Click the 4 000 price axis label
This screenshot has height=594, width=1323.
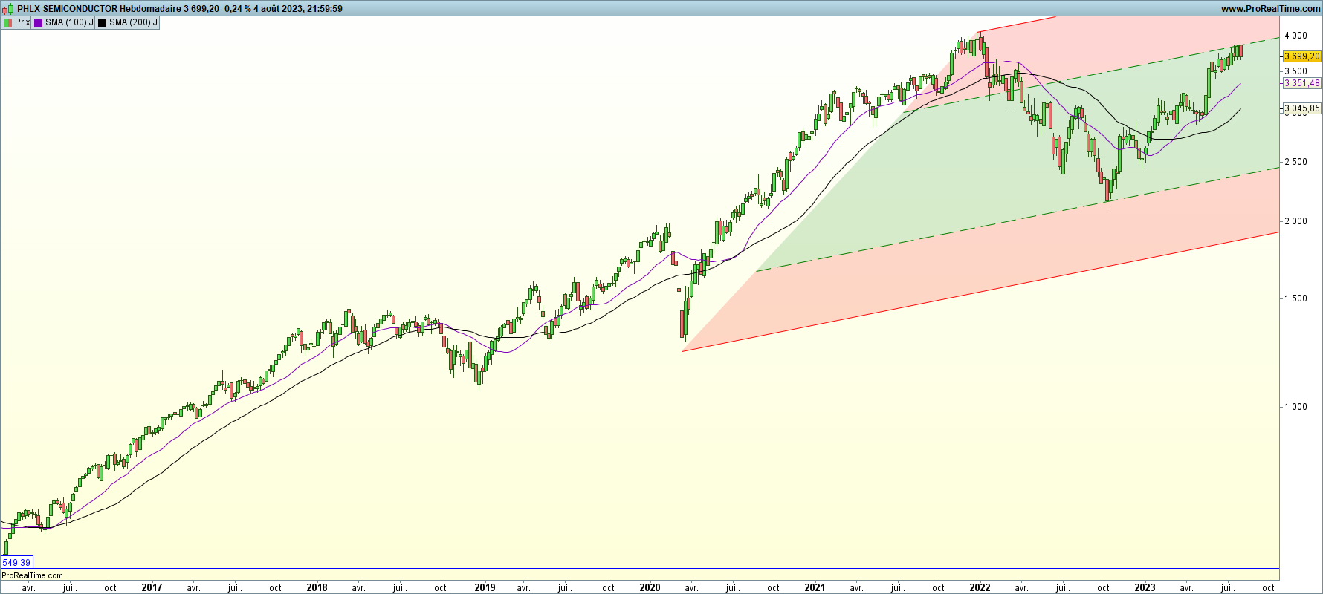coord(1295,36)
